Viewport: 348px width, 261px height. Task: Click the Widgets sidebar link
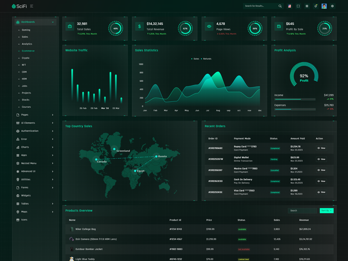point(26,195)
